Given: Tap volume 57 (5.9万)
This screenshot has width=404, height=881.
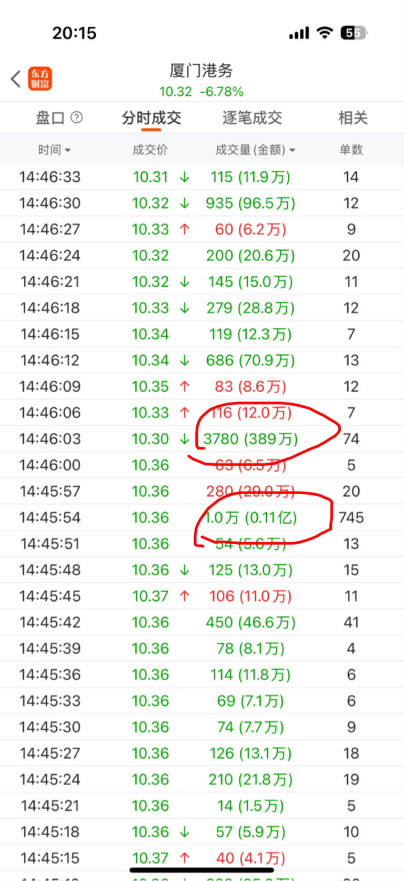Looking at the screenshot, I should tap(250, 832).
